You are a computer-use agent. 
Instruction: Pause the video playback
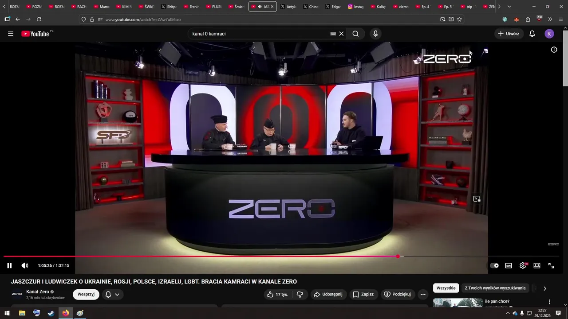click(x=9, y=265)
